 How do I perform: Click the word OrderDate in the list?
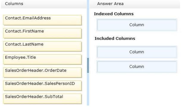[x=55, y=70]
